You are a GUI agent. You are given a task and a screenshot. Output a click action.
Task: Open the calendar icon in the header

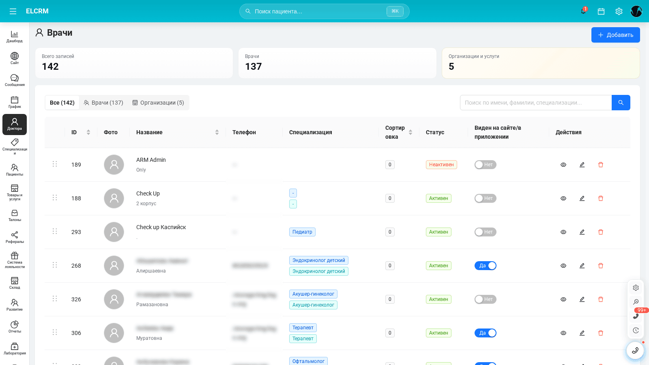[601, 11]
